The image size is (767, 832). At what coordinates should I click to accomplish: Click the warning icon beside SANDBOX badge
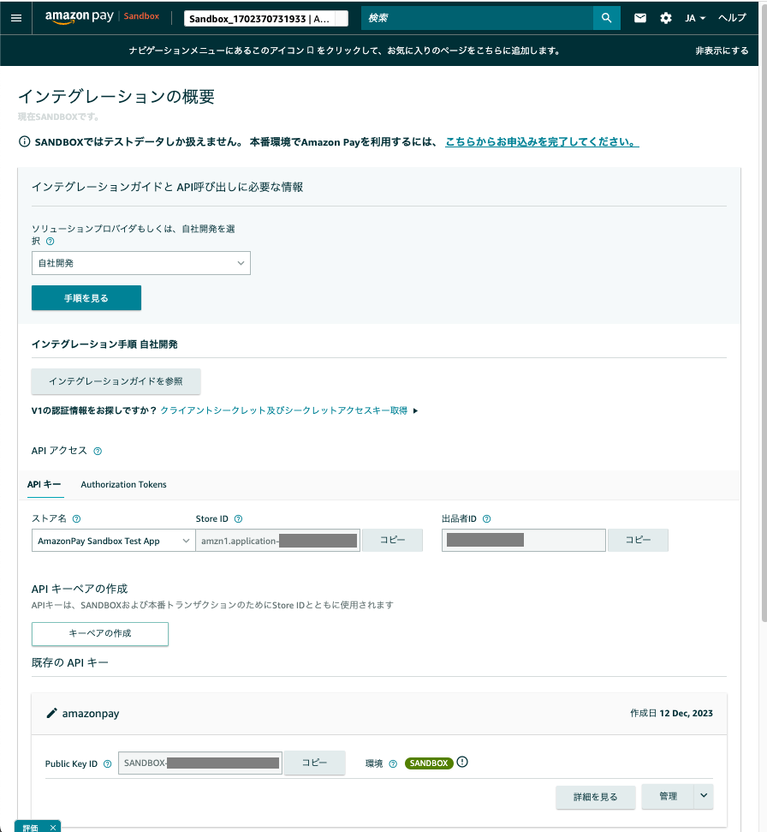coord(462,763)
